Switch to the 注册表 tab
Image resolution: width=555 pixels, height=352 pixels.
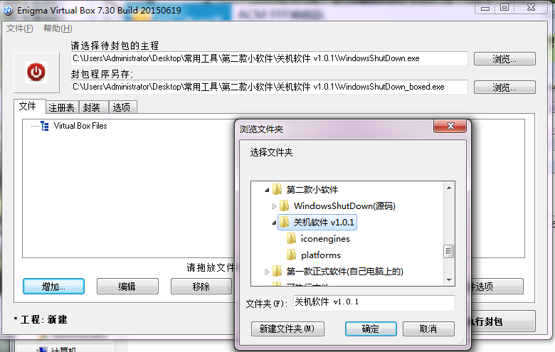coord(62,107)
